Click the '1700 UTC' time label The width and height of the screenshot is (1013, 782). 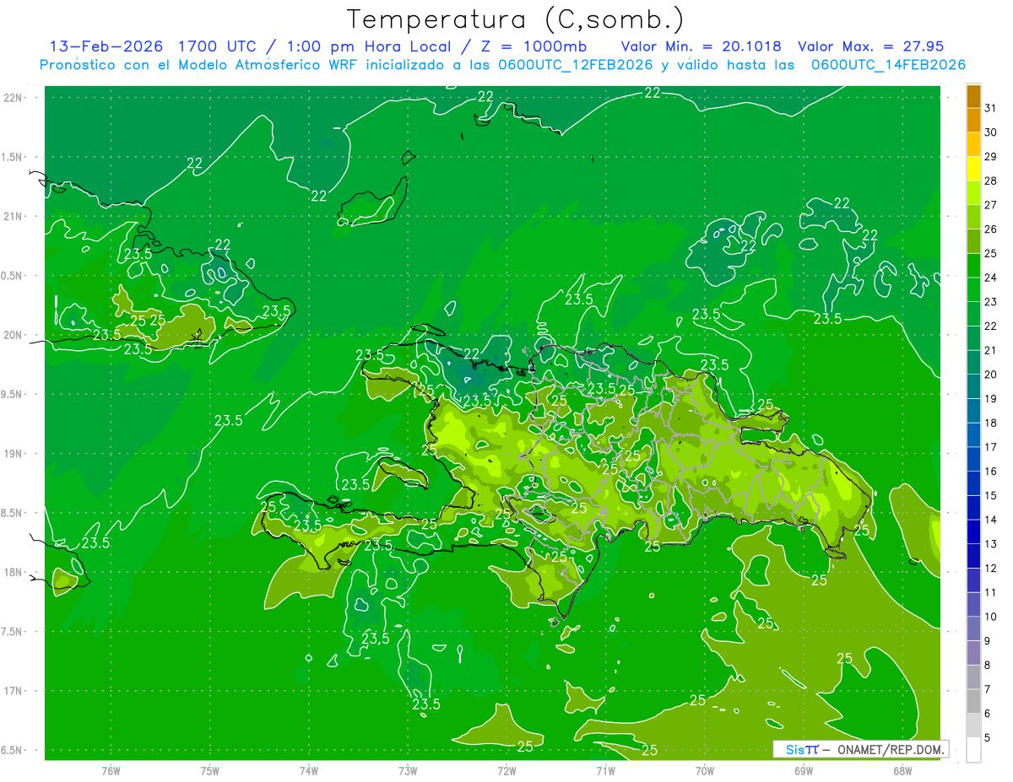coord(218,46)
